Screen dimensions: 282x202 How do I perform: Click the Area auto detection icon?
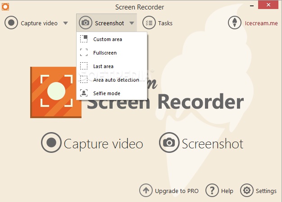(x=84, y=79)
